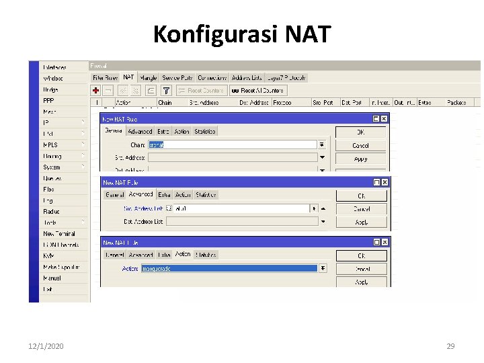
Task: Click Reset Counters button
Action: point(202,91)
